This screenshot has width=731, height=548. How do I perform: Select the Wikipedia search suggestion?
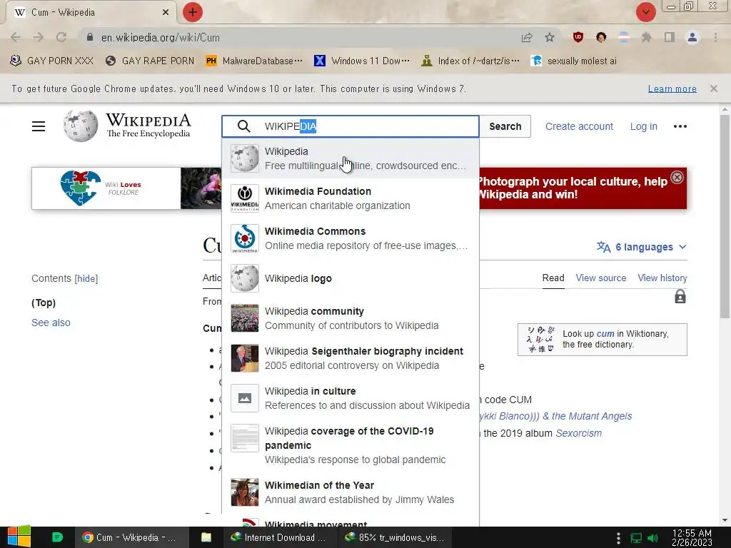point(350,158)
